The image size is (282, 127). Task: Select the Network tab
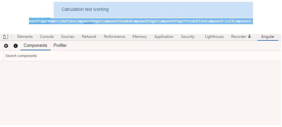(89, 37)
